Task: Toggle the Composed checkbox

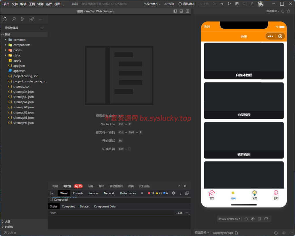Action: click(x=51, y=199)
